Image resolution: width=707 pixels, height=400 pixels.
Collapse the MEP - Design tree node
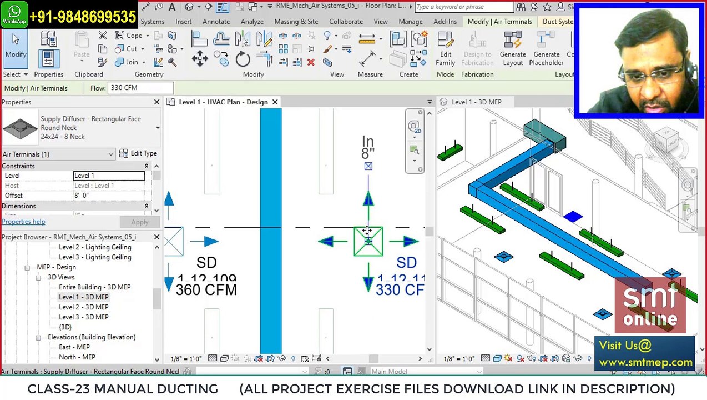(x=27, y=267)
